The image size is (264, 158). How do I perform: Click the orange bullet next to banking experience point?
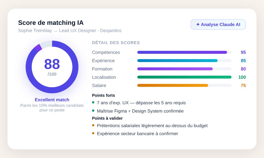(93, 133)
